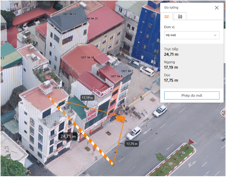Select the ODT 94 8 parcel label

(116, 76)
